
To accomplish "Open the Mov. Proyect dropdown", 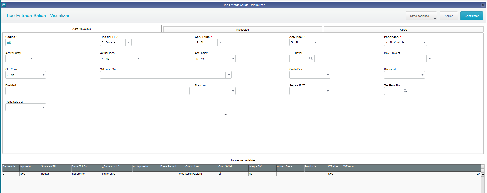I will 430,59.
